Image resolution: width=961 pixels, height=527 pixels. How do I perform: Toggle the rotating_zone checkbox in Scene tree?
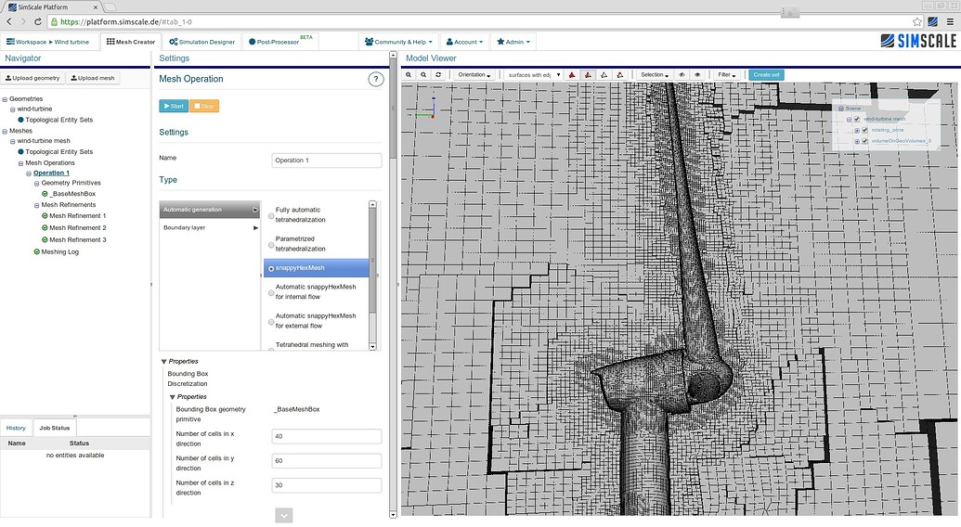865,130
